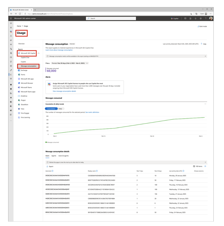Screen dimensions: 224x226
Task: Select the Agents tab
Action: 54,156
